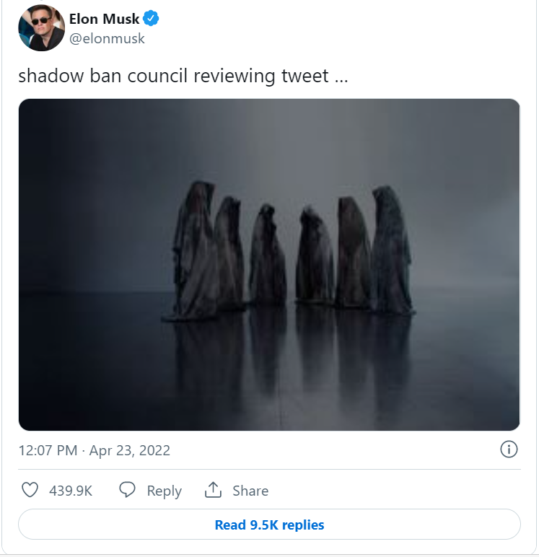Viewport: 539px width, 557px height.
Task: Click the 439.9K likes count
Action: (71, 491)
